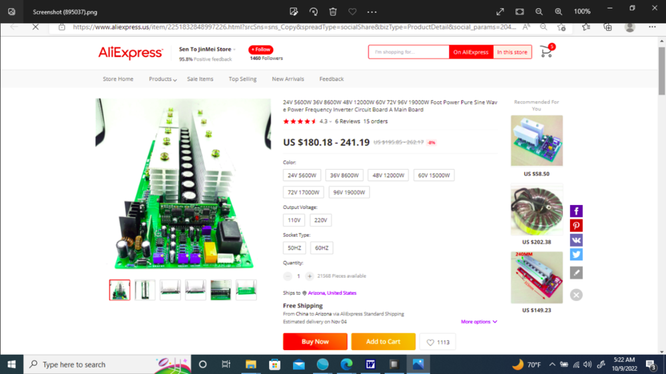Favorite the screenshot with heart icon
The width and height of the screenshot is (666, 374).
[x=352, y=12]
